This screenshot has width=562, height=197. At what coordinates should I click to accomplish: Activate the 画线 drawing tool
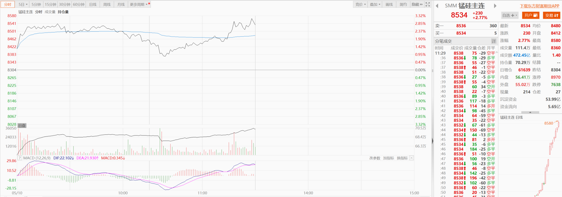(x=389, y=4)
